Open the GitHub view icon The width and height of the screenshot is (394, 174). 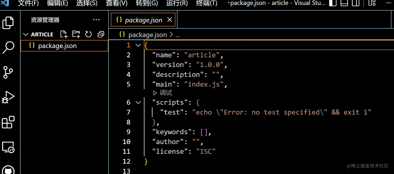point(8,170)
